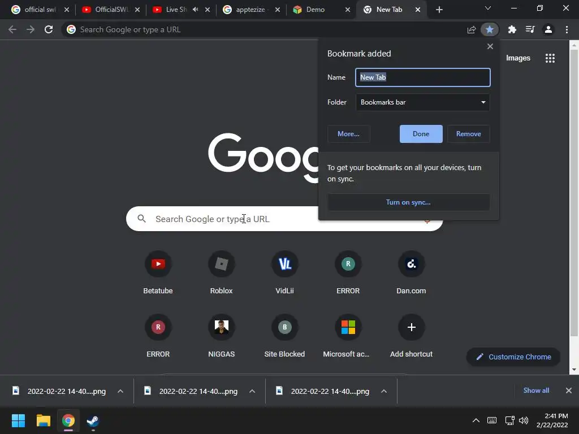This screenshot has width=579, height=434.
Task: Go forward with the forward arrow
Action: point(31,29)
